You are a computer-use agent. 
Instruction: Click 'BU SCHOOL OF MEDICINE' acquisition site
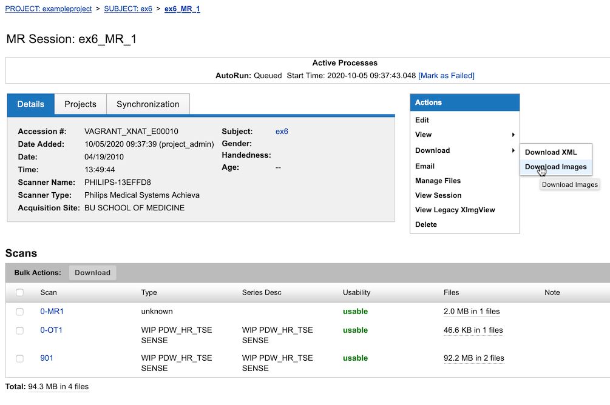135,208
